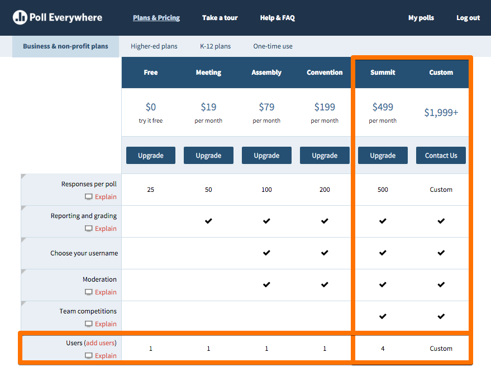
Task: Switch to K-12 plans tab
Action: 215,46
